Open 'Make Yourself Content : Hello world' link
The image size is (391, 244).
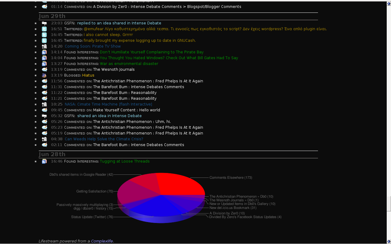126,110
